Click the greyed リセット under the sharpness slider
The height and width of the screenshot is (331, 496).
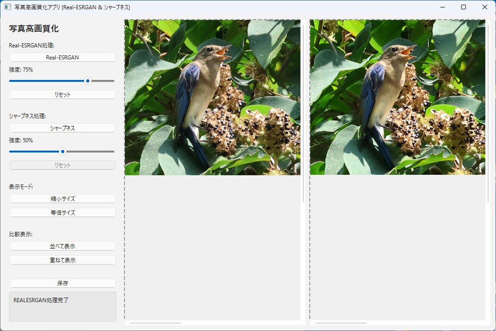pyautogui.click(x=62, y=165)
